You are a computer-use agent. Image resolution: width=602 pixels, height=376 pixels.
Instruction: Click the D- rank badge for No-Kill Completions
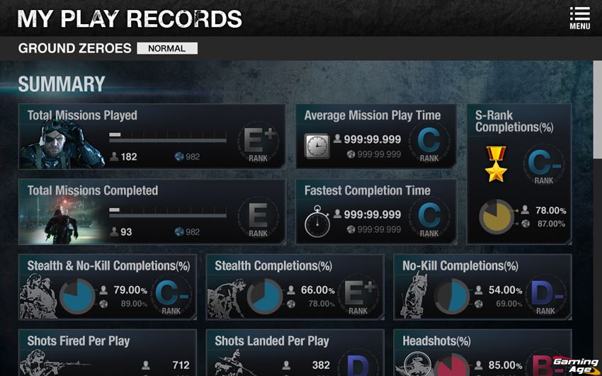click(545, 296)
